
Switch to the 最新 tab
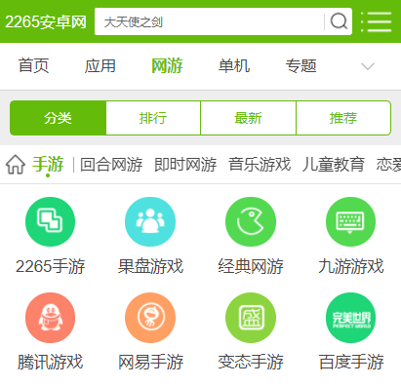coord(248,118)
